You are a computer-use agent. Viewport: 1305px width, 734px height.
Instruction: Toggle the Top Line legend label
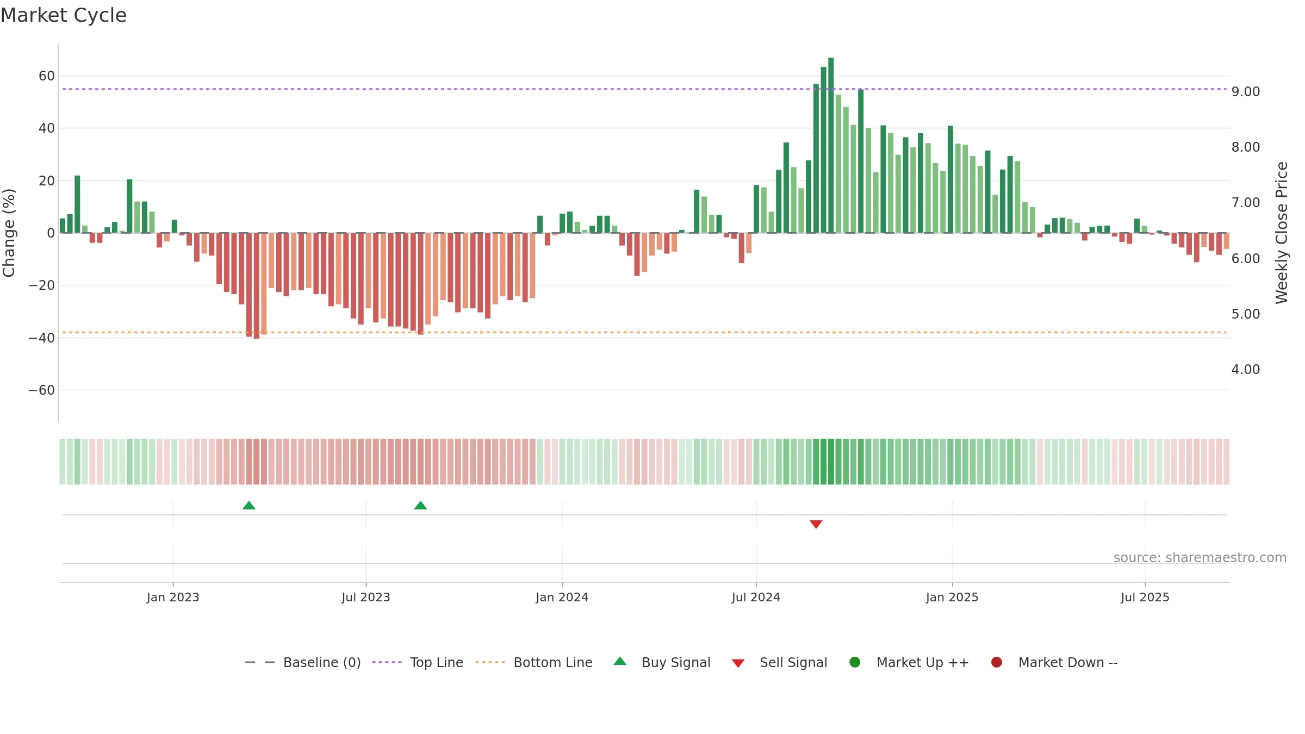click(x=437, y=662)
